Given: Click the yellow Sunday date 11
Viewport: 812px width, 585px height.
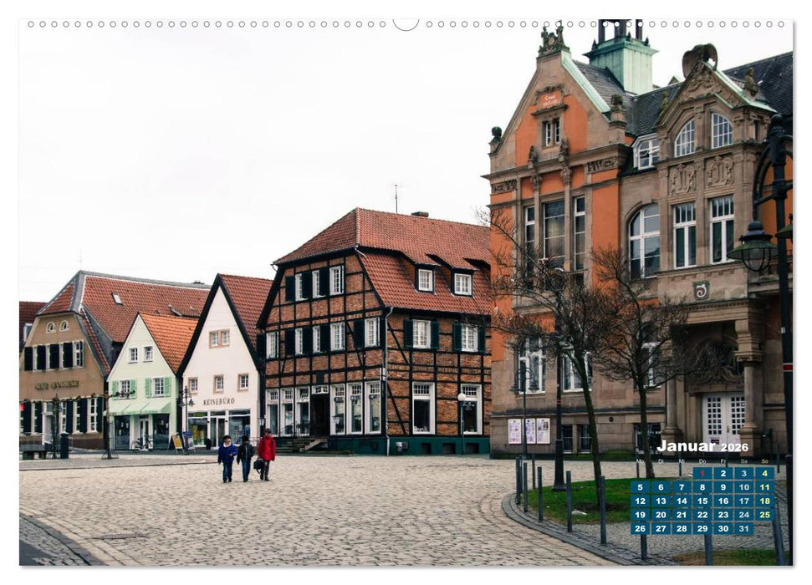Looking at the screenshot, I should click(x=764, y=487).
